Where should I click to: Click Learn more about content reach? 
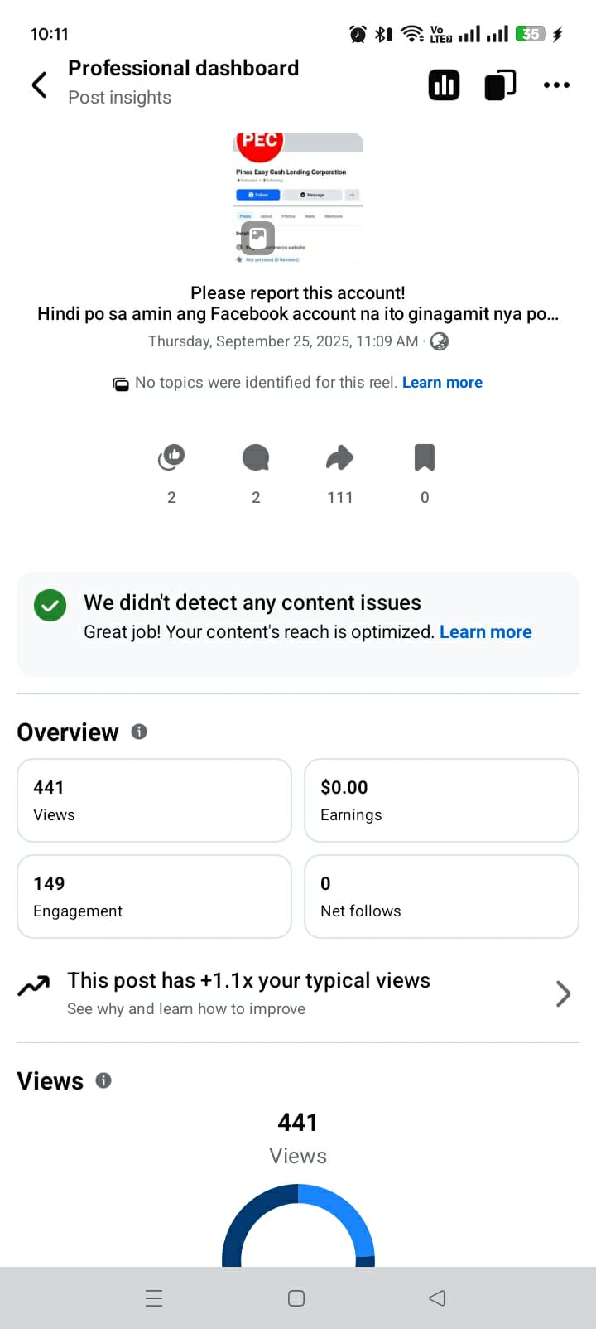[485, 632]
